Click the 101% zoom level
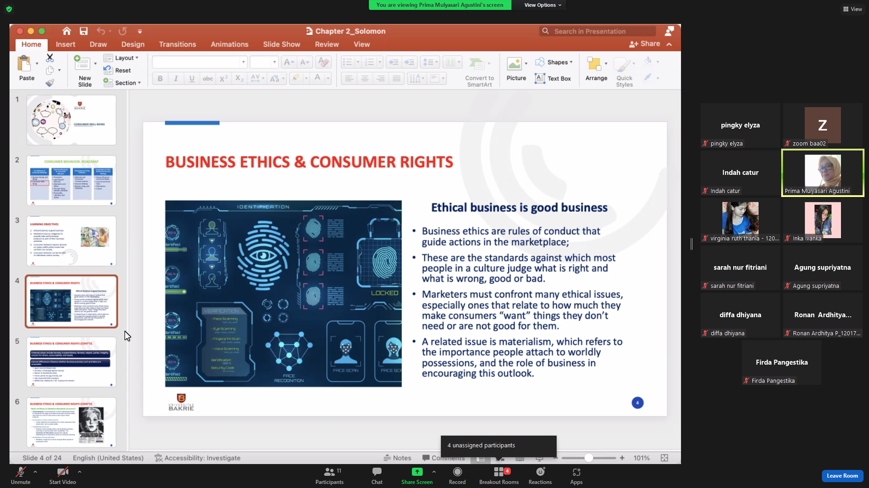 pos(642,458)
